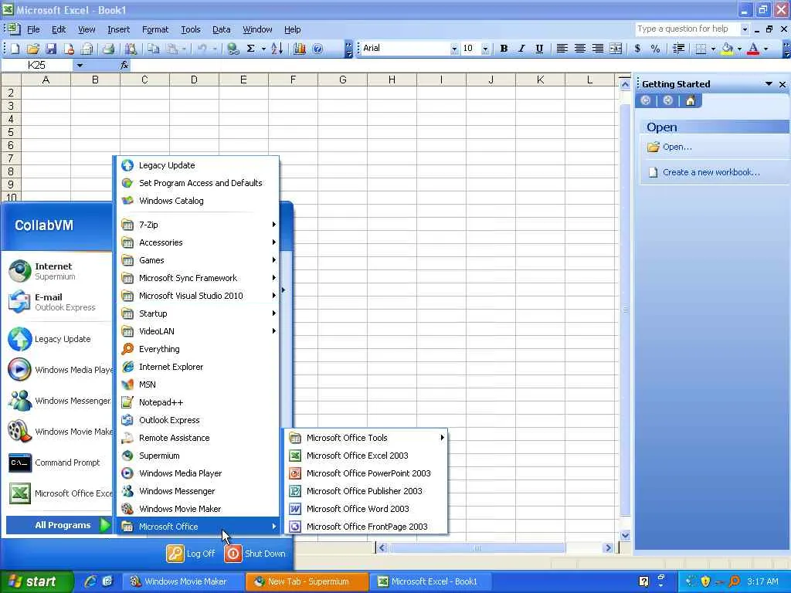The width and height of the screenshot is (791, 593).
Task: Click the task pane Back arrow icon
Action: click(x=645, y=100)
